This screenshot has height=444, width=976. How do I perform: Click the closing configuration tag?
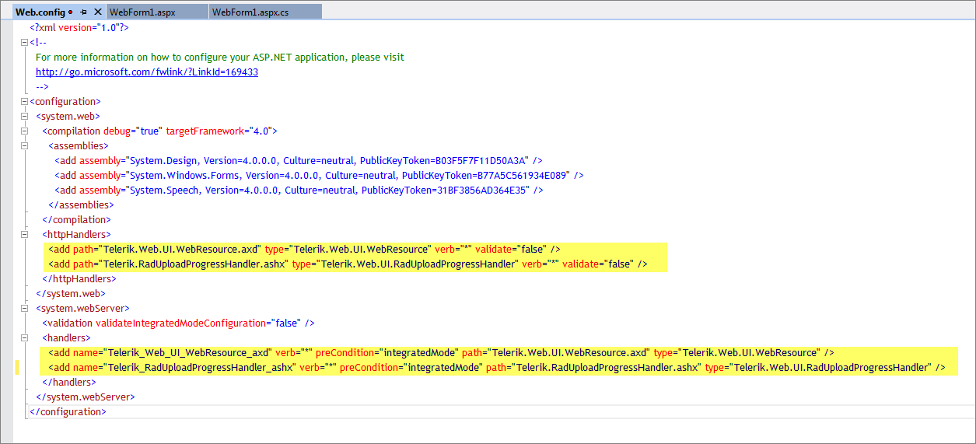pos(68,411)
